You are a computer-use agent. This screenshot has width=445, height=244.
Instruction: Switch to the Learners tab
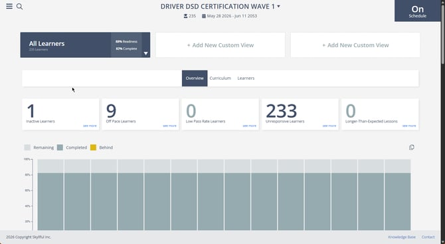point(246,78)
